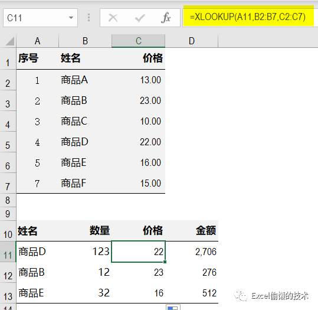The width and height of the screenshot is (318, 310).
Task: Select amount cell 276
Action: [192, 272]
